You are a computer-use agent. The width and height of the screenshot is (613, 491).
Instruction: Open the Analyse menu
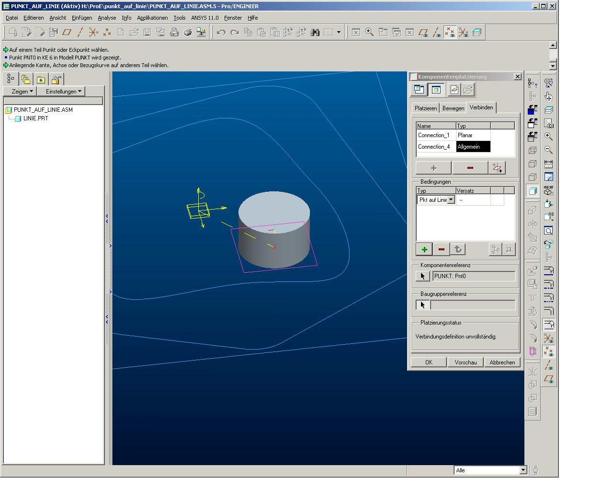pyautogui.click(x=107, y=18)
